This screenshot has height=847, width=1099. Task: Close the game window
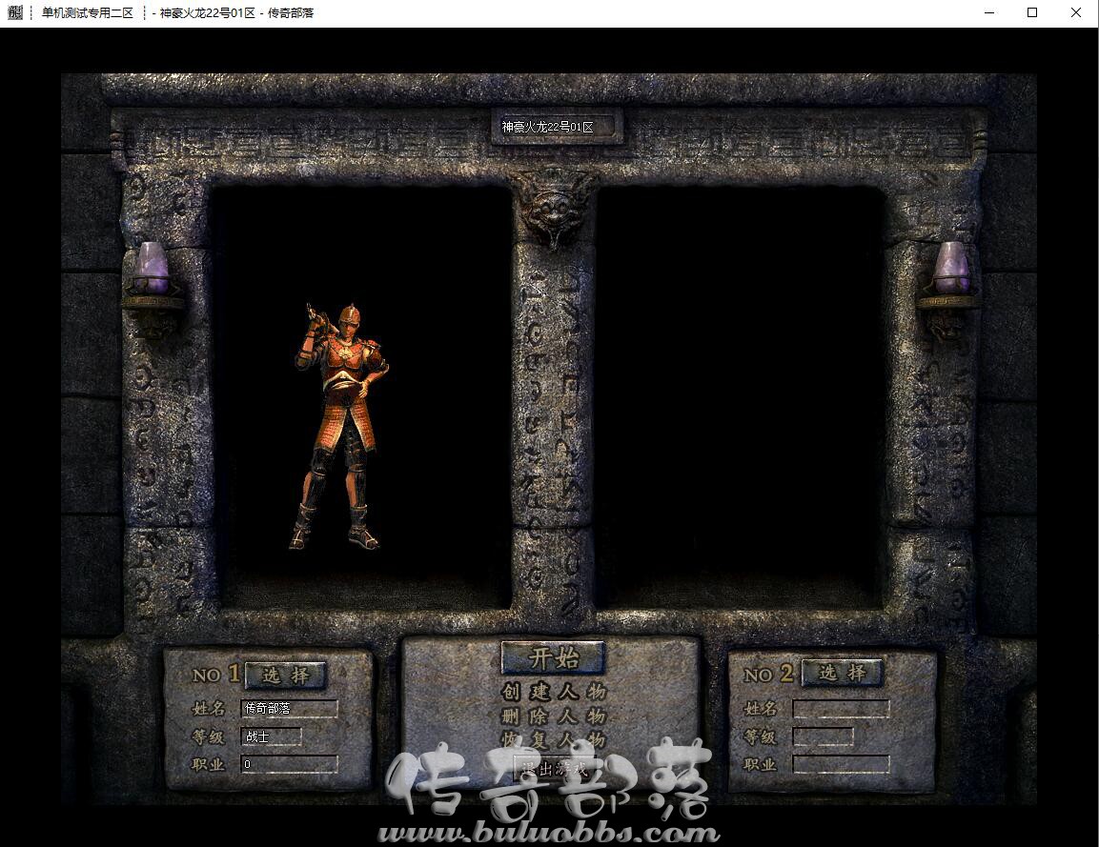tap(1076, 12)
